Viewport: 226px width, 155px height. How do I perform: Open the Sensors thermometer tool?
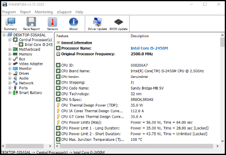coord(52,24)
